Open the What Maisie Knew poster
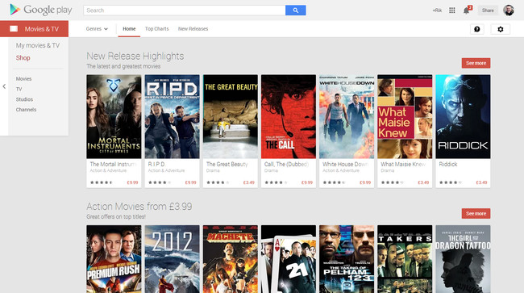This screenshot has height=293, width=524. (x=405, y=116)
